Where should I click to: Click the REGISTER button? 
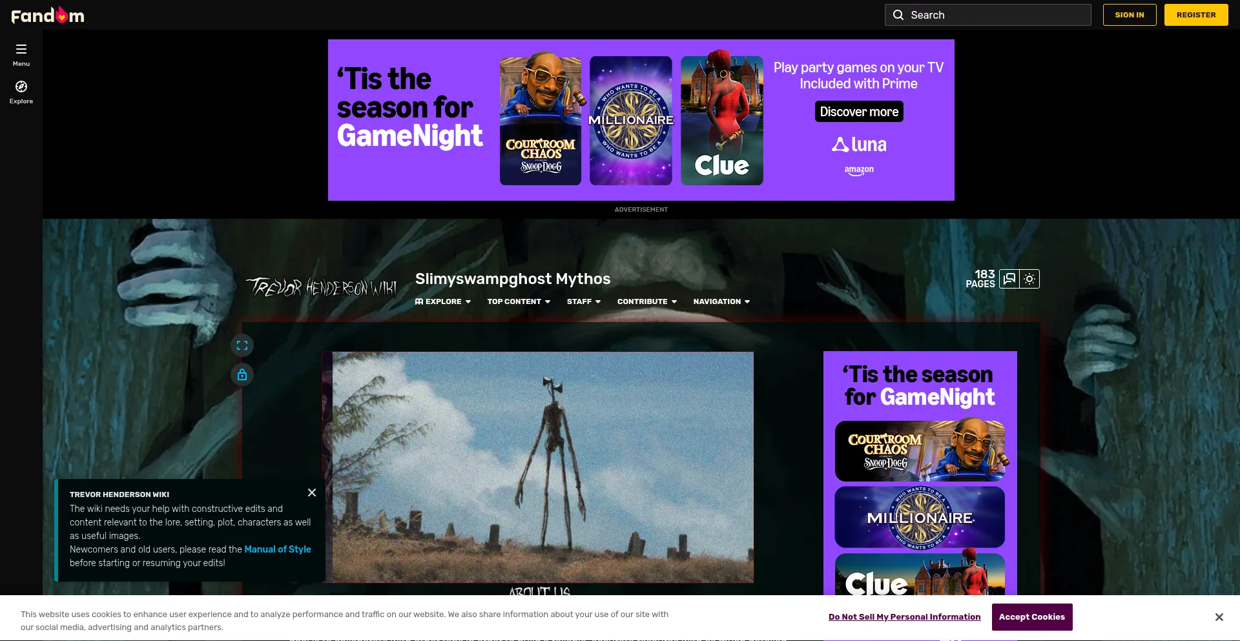[1196, 14]
